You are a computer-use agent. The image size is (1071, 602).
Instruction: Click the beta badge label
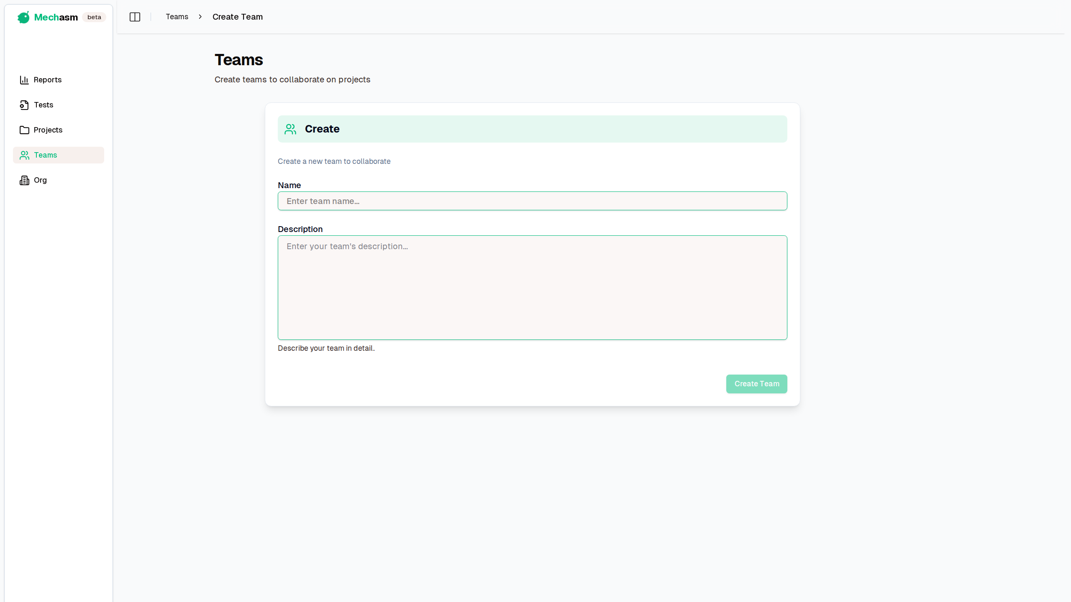pos(94,17)
